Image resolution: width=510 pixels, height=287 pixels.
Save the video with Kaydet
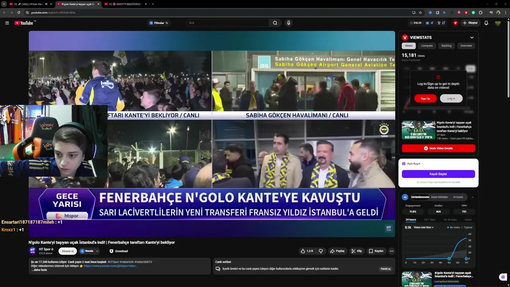pos(376,251)
